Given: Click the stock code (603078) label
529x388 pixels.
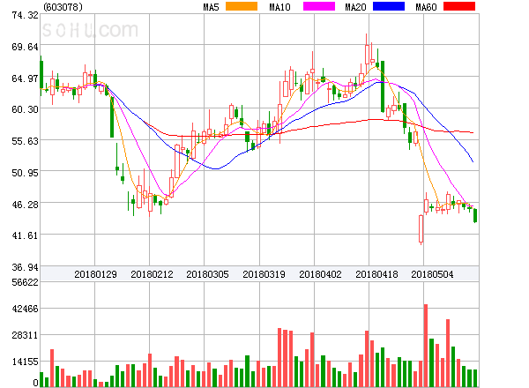Looking at the screenshot, I should 63,7.
